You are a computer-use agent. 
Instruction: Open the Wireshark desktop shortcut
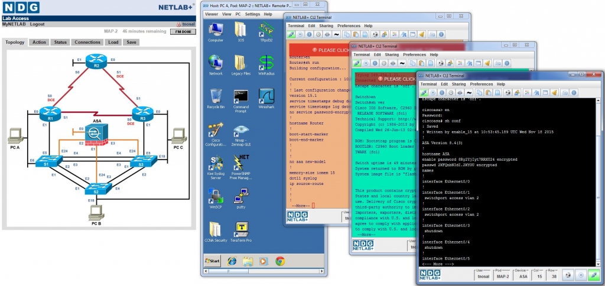coord(266,99)
